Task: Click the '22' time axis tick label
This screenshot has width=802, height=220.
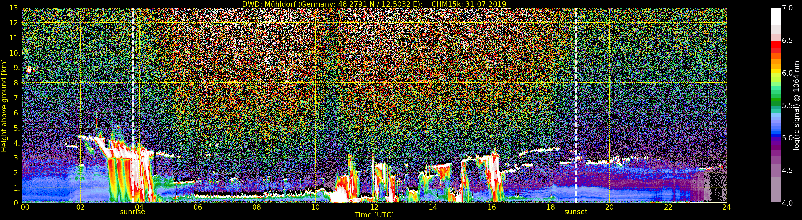Action: tap(668, 207)
